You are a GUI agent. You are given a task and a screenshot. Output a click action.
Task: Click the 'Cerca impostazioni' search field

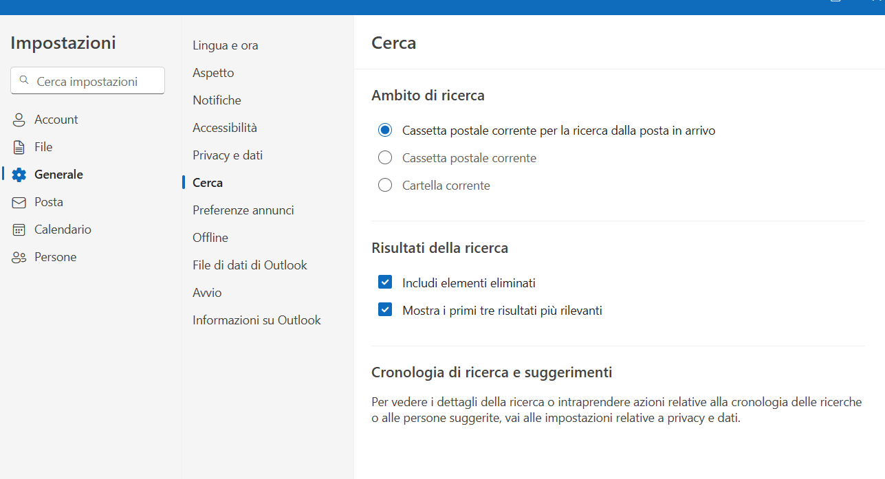[x=87, y=80]
